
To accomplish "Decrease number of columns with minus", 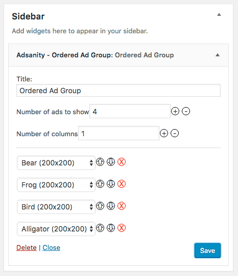I will [175, 133].
